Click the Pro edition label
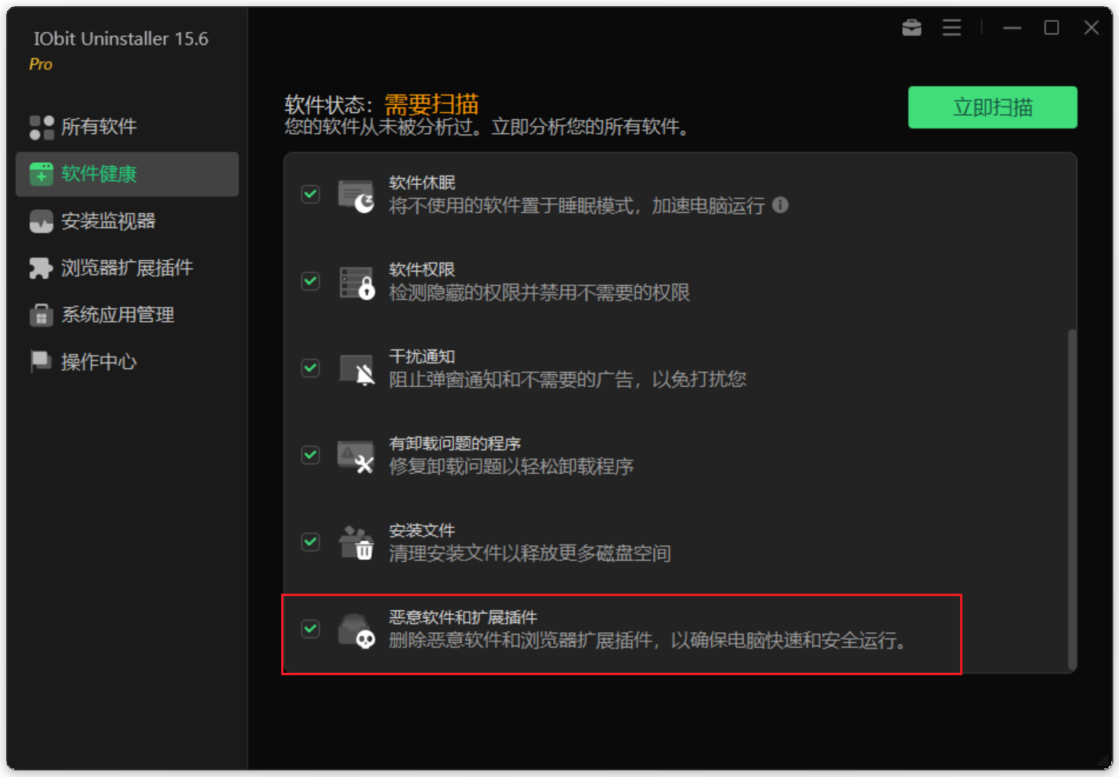Image resolution: width=1119 pixels, height=777 pixels. click(x=41, y=64)
